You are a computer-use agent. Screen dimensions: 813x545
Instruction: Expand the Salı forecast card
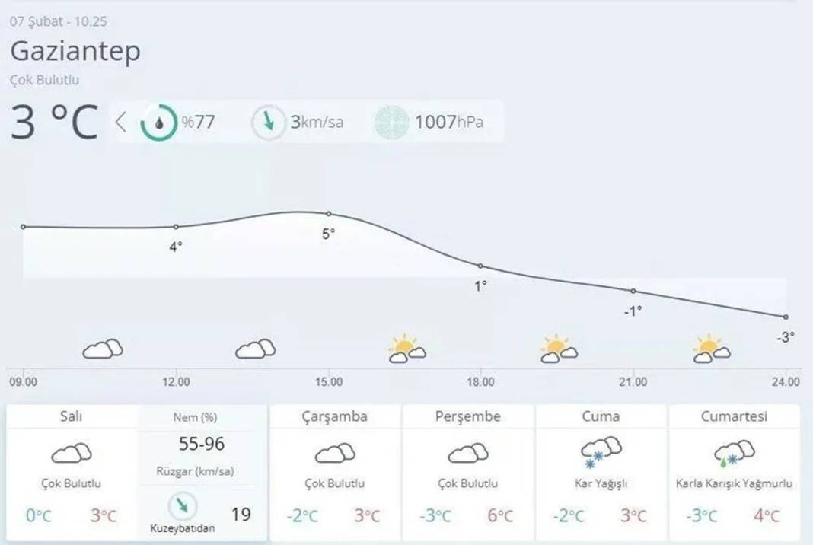tap(71, 416)
